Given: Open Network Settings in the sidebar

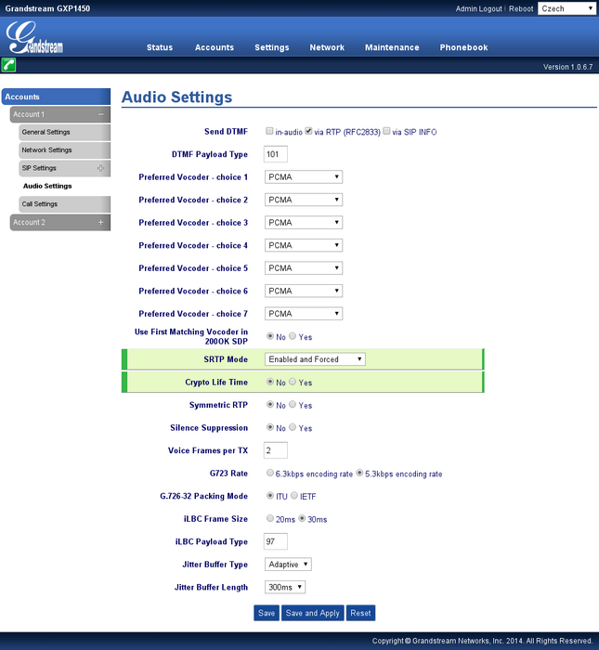Looking at the screenshot, I should [64, 150].
